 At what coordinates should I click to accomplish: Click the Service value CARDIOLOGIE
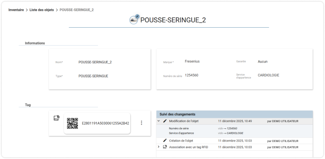click(x=269, y=75)
